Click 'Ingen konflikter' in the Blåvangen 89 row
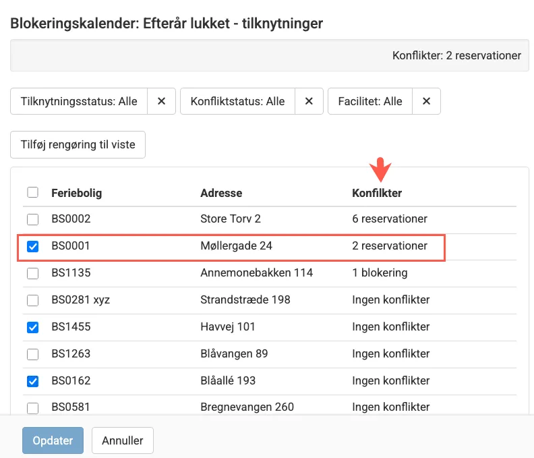The height and width of the screenshot is (458, 534). [x=391, y=353]
